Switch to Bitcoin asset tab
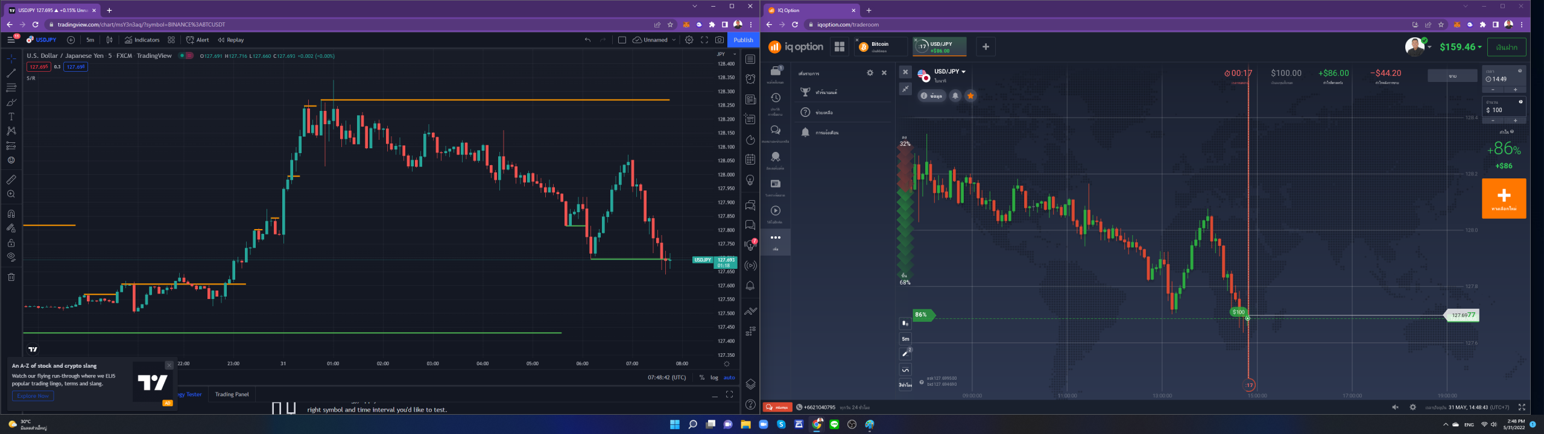 coord(881,46)
